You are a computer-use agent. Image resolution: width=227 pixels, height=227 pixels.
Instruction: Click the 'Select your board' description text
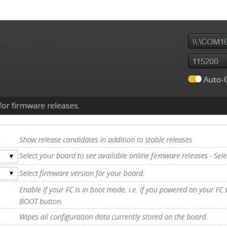pyautogui.click(x=123, y=156)
